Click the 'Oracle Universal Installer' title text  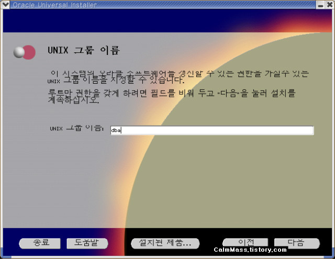click(x=54, y=5)
